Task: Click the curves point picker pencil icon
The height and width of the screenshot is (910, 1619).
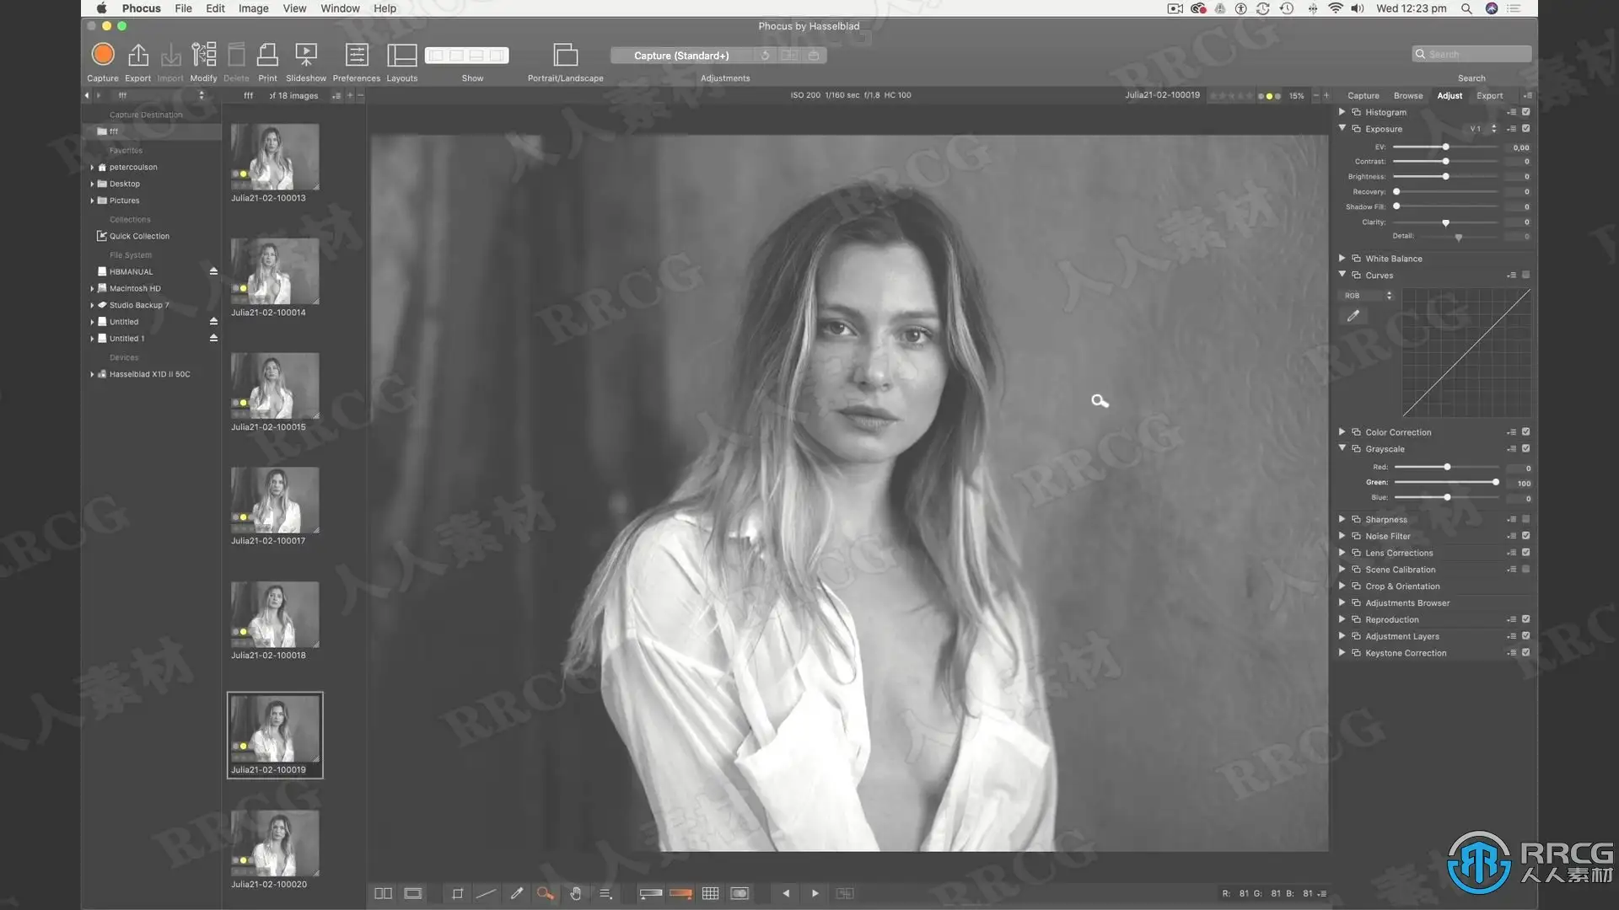Action: coord(1353,316)
